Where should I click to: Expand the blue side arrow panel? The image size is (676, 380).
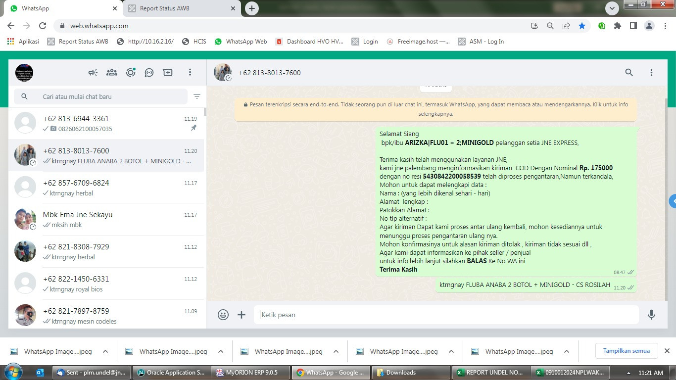672,201
